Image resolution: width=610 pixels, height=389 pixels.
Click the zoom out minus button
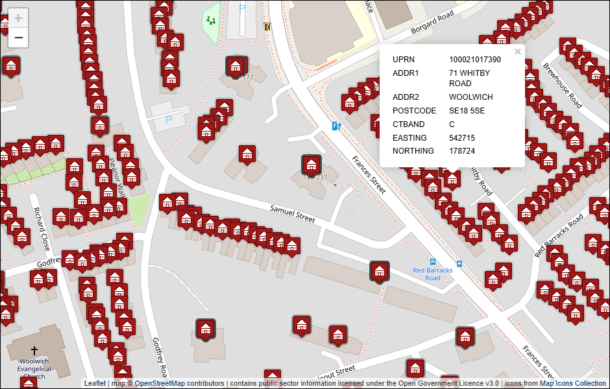18,38
